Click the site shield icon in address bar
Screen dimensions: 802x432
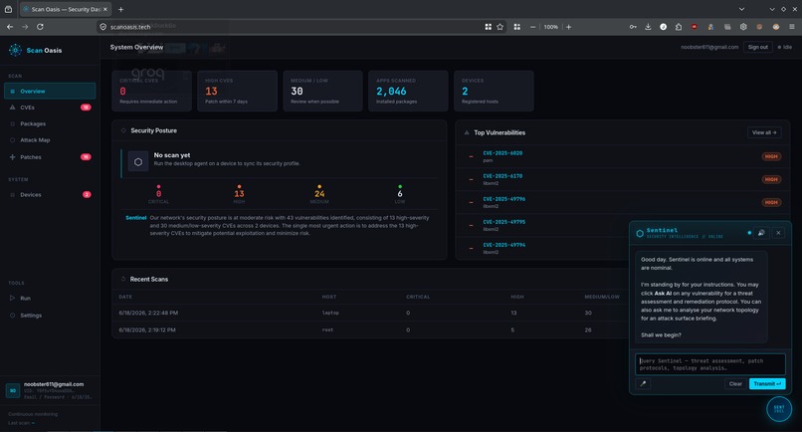coord(102,27)
